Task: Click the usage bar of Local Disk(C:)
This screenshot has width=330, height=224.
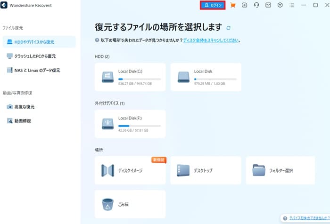Action: (x=140, y=79)
